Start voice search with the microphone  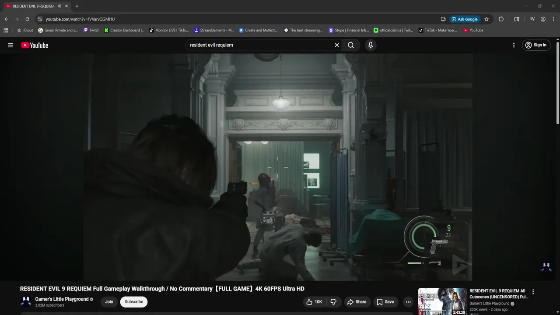pyautogui.click(x=371, y=45)
